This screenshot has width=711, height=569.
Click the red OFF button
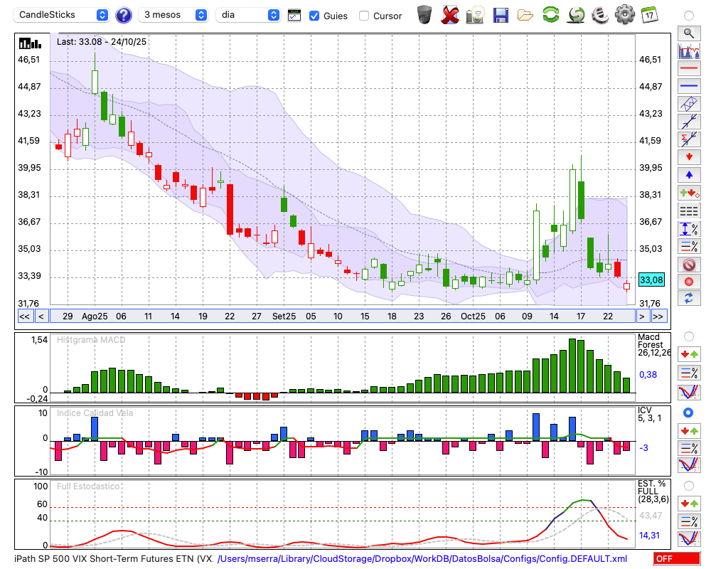pyautogui.click(x=676, y=559)
